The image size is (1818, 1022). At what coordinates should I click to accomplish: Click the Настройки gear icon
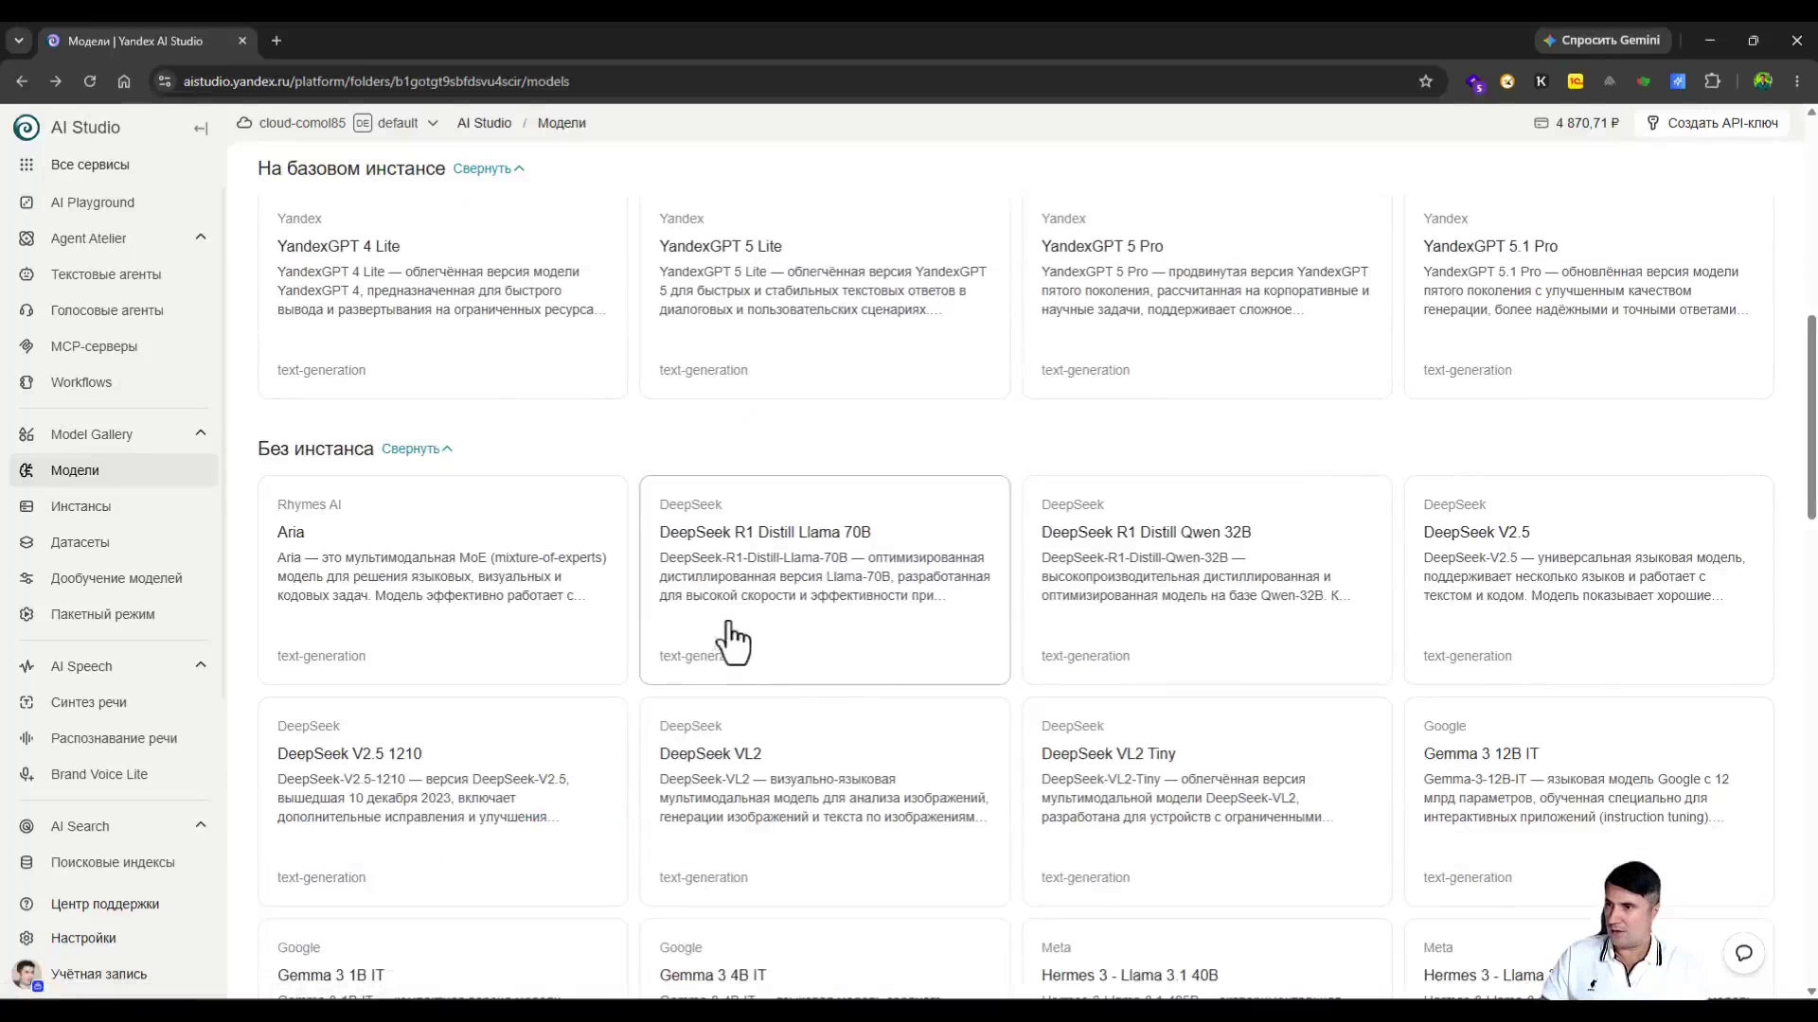tap(27, 938)
